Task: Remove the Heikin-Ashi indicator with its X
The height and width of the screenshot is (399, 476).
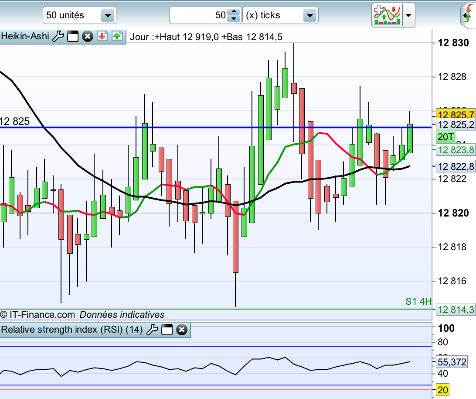Action: pos(88,37)
